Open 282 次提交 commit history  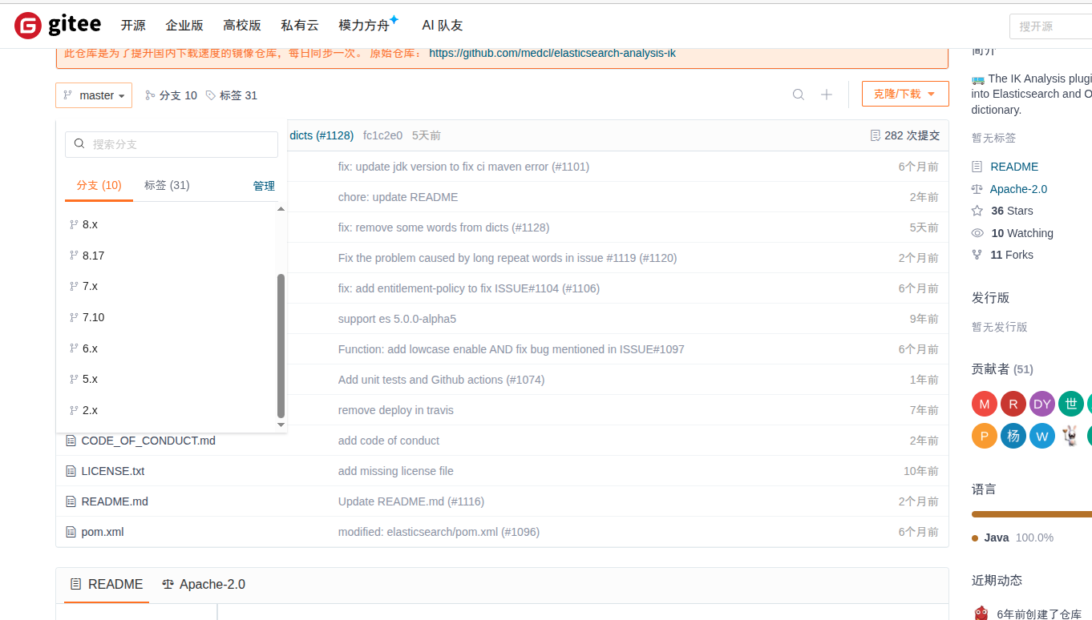tap(905, 135)
